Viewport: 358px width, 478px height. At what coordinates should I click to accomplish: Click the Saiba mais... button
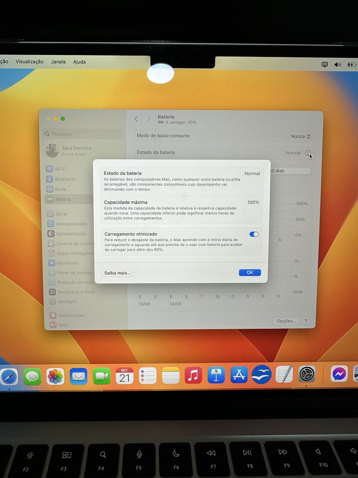tap(117, 273)
